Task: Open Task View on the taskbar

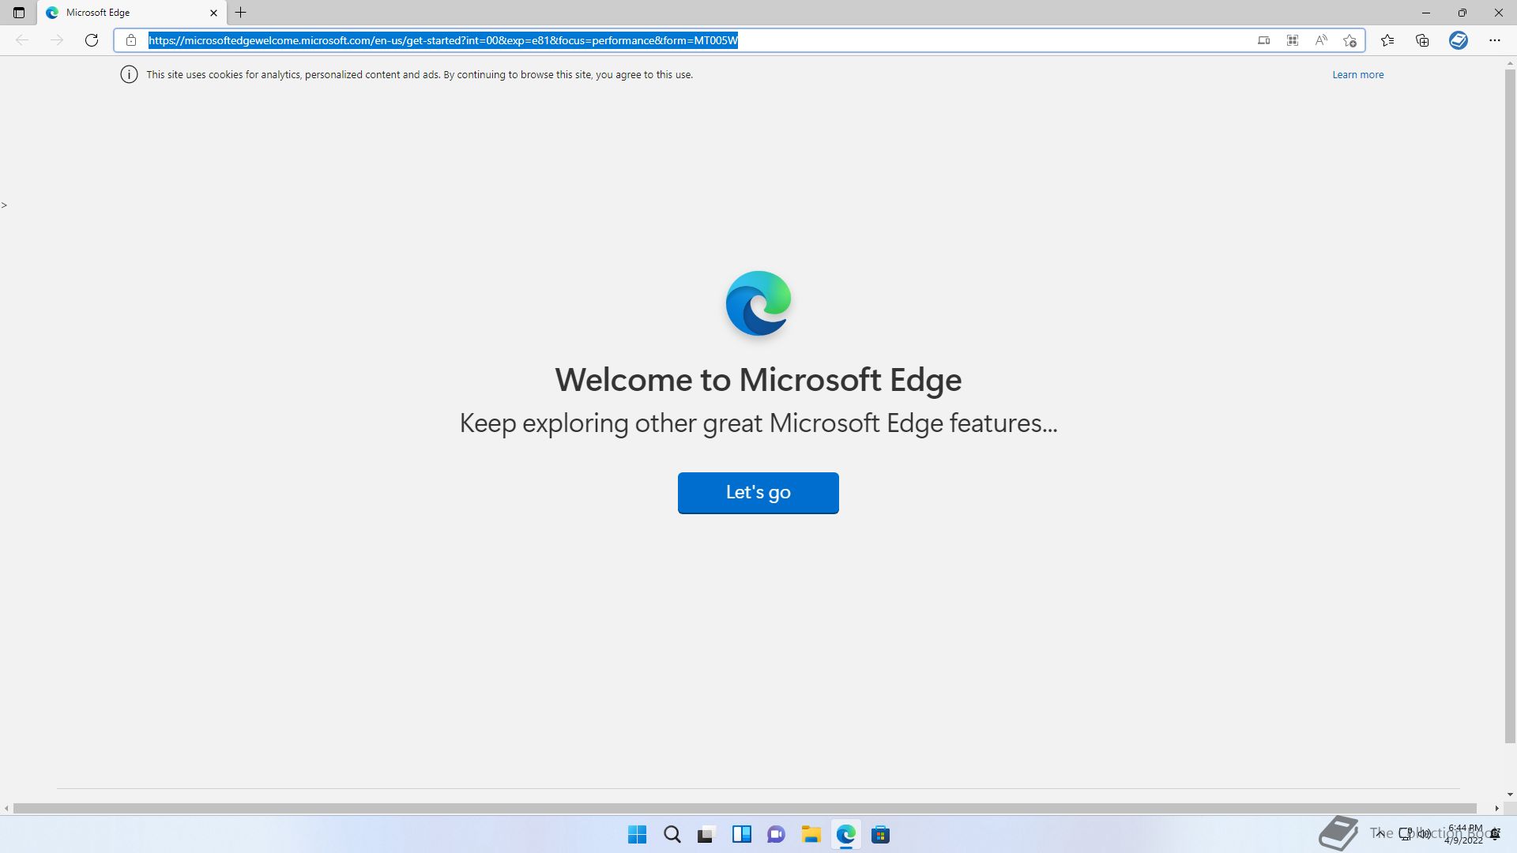Action: [706, 834]
